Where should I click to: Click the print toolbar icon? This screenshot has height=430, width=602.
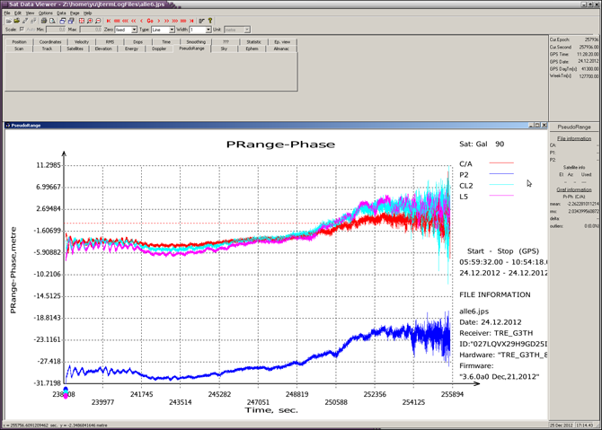(x=44, y=21)
